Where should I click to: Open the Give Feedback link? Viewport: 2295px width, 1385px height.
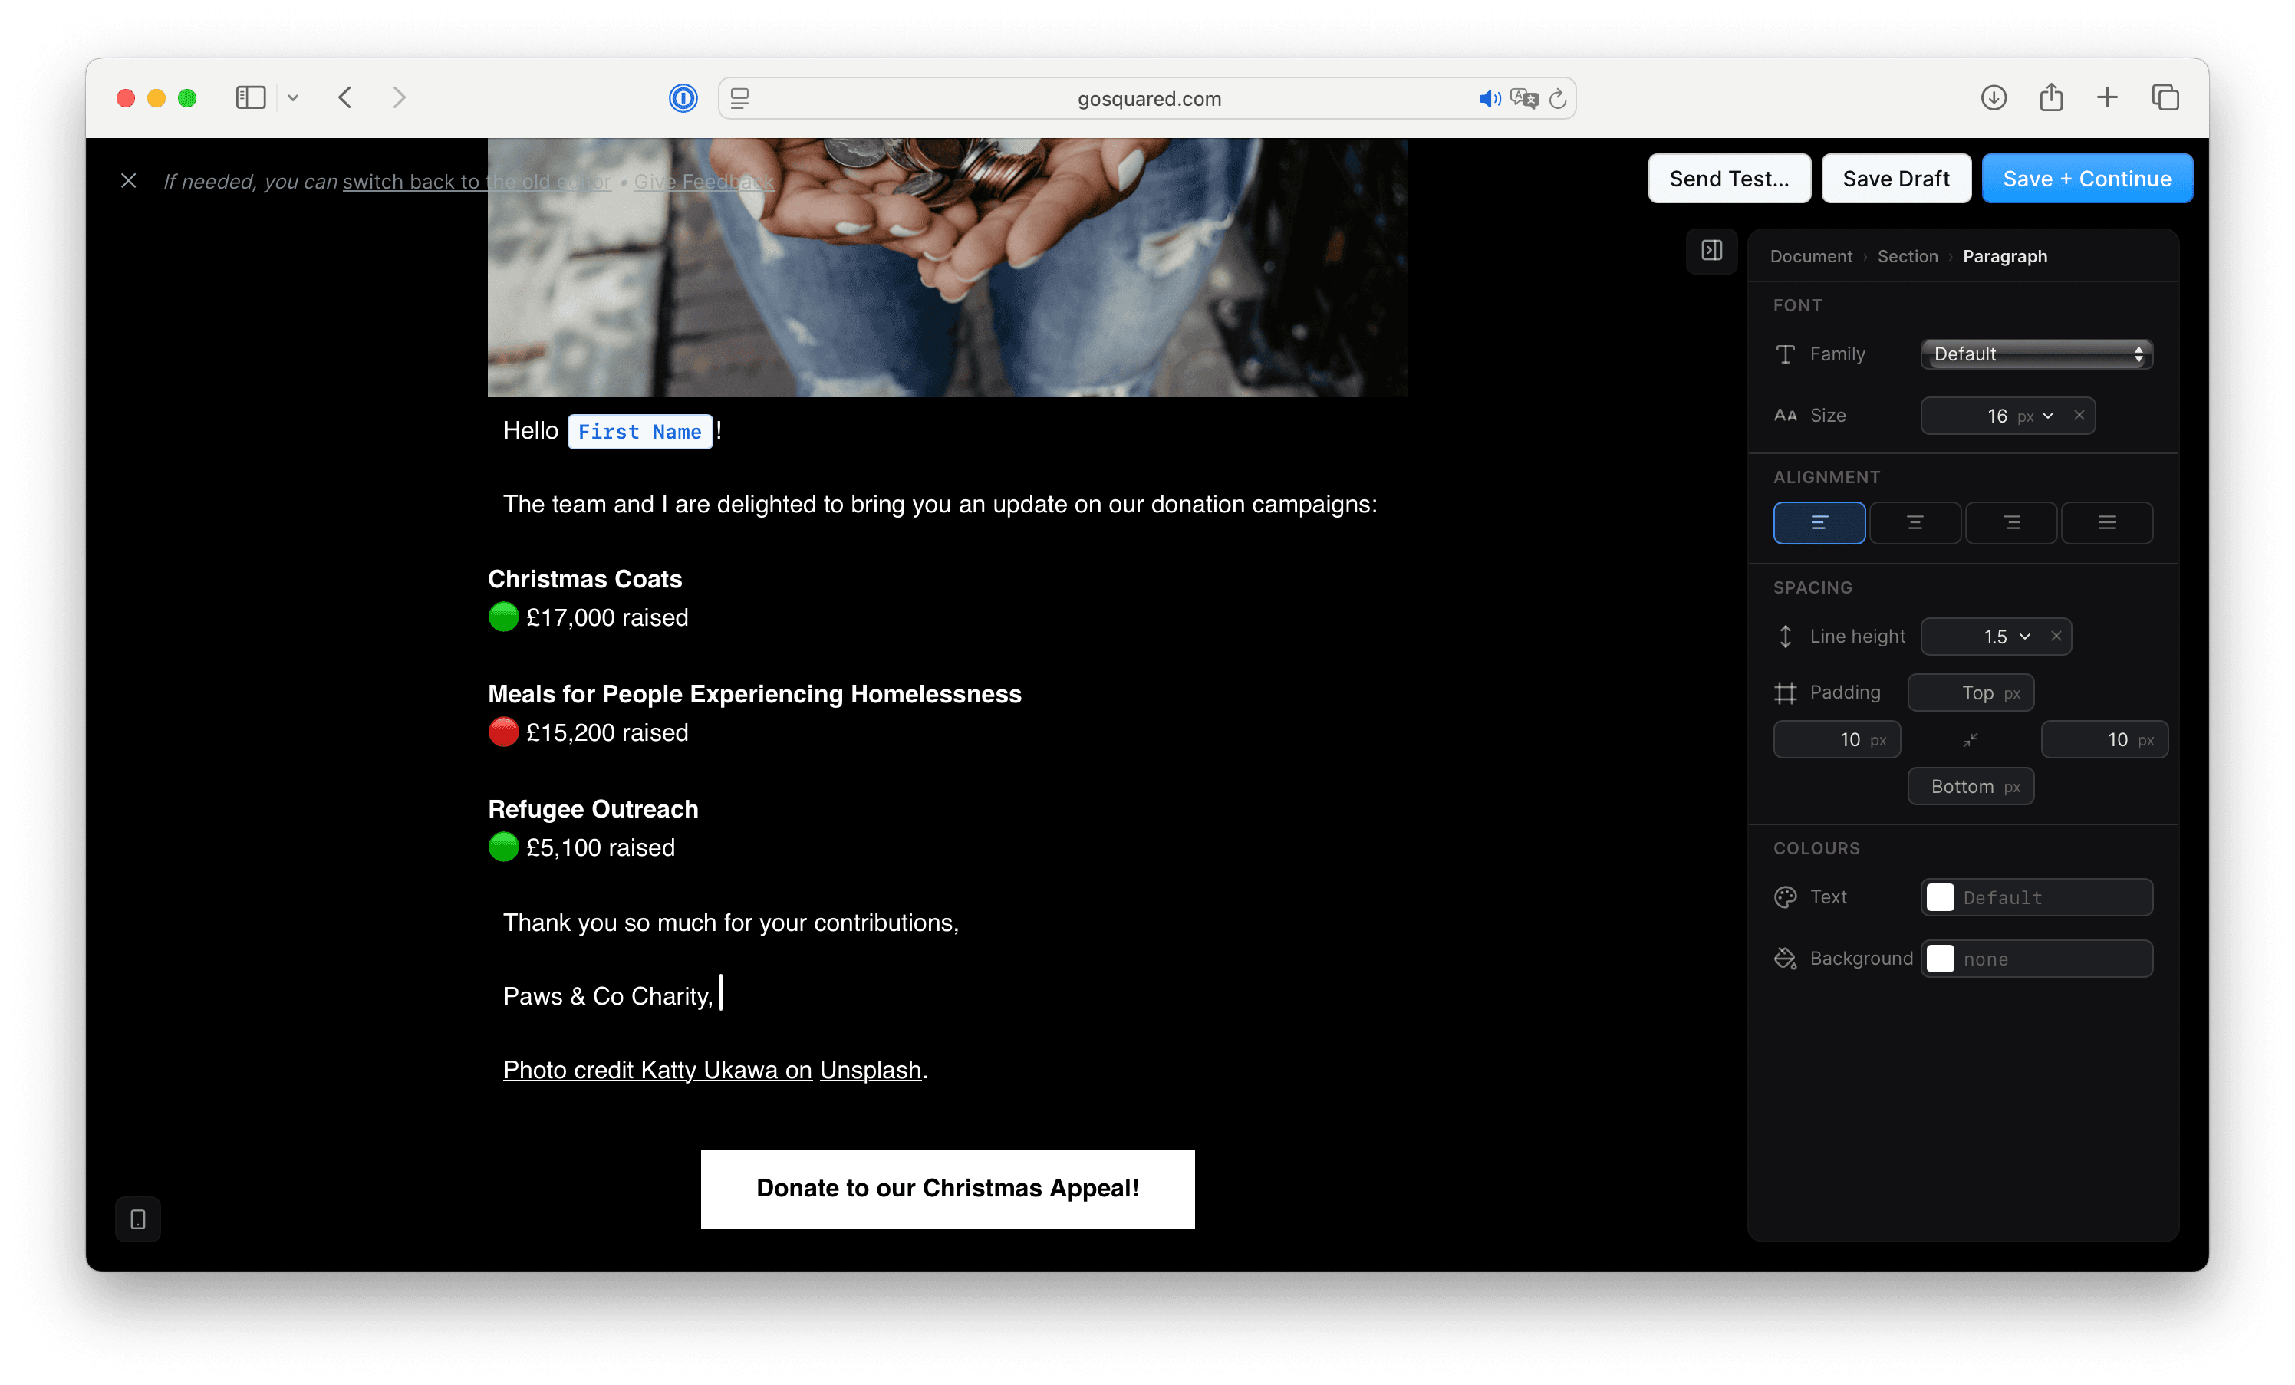(x=703, y=182)
